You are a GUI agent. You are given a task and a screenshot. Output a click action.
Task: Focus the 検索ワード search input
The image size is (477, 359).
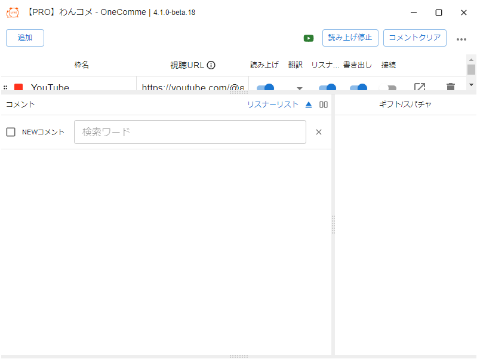(x=190, y=132)
